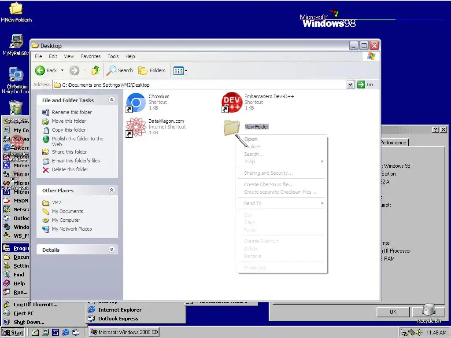Open My Computer in Other Places
Image resolution: width=451 pixels, height=338 pixels.
coord(66,220)
